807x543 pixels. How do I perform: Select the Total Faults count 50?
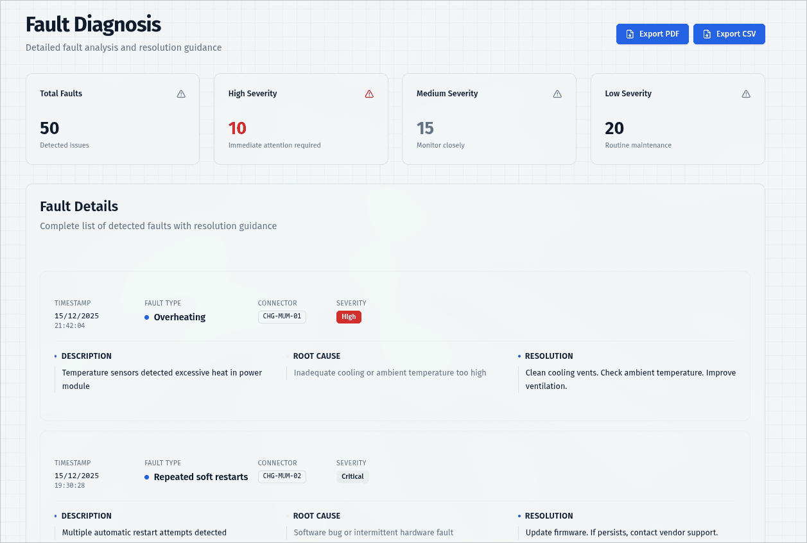tap(49, 128)
